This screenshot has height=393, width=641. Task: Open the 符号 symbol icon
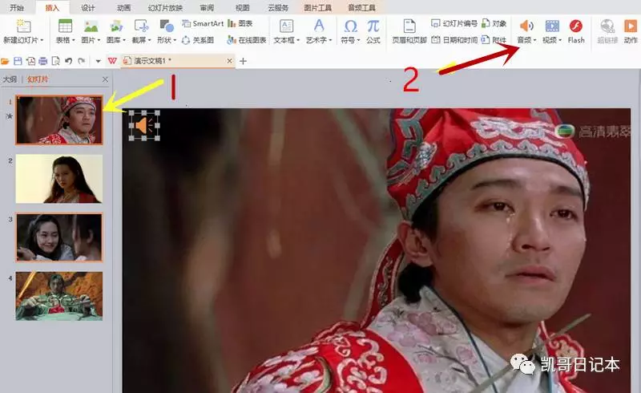point(350,26)
